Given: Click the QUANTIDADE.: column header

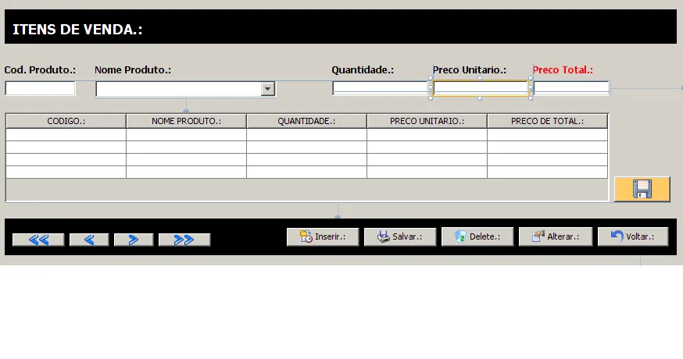Looking at the screenshot, I should [306, 121].
